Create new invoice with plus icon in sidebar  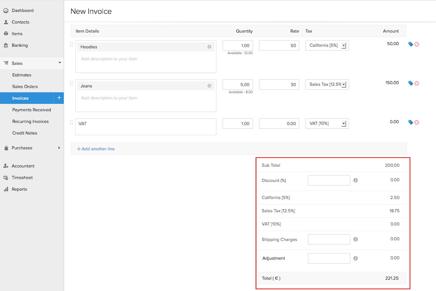[x=59, y=98]
